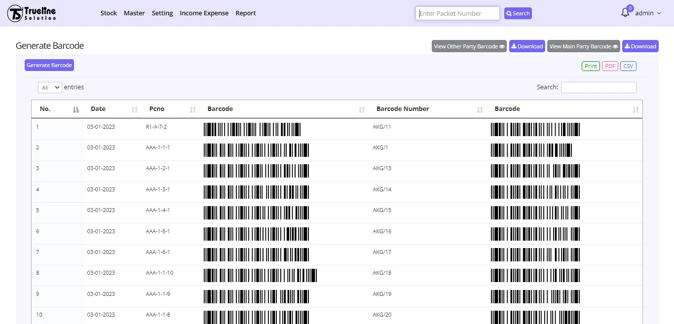The image size is (674, 324).
Task: Click the sort icon on No. column
Action: click(x=76, y=109)
